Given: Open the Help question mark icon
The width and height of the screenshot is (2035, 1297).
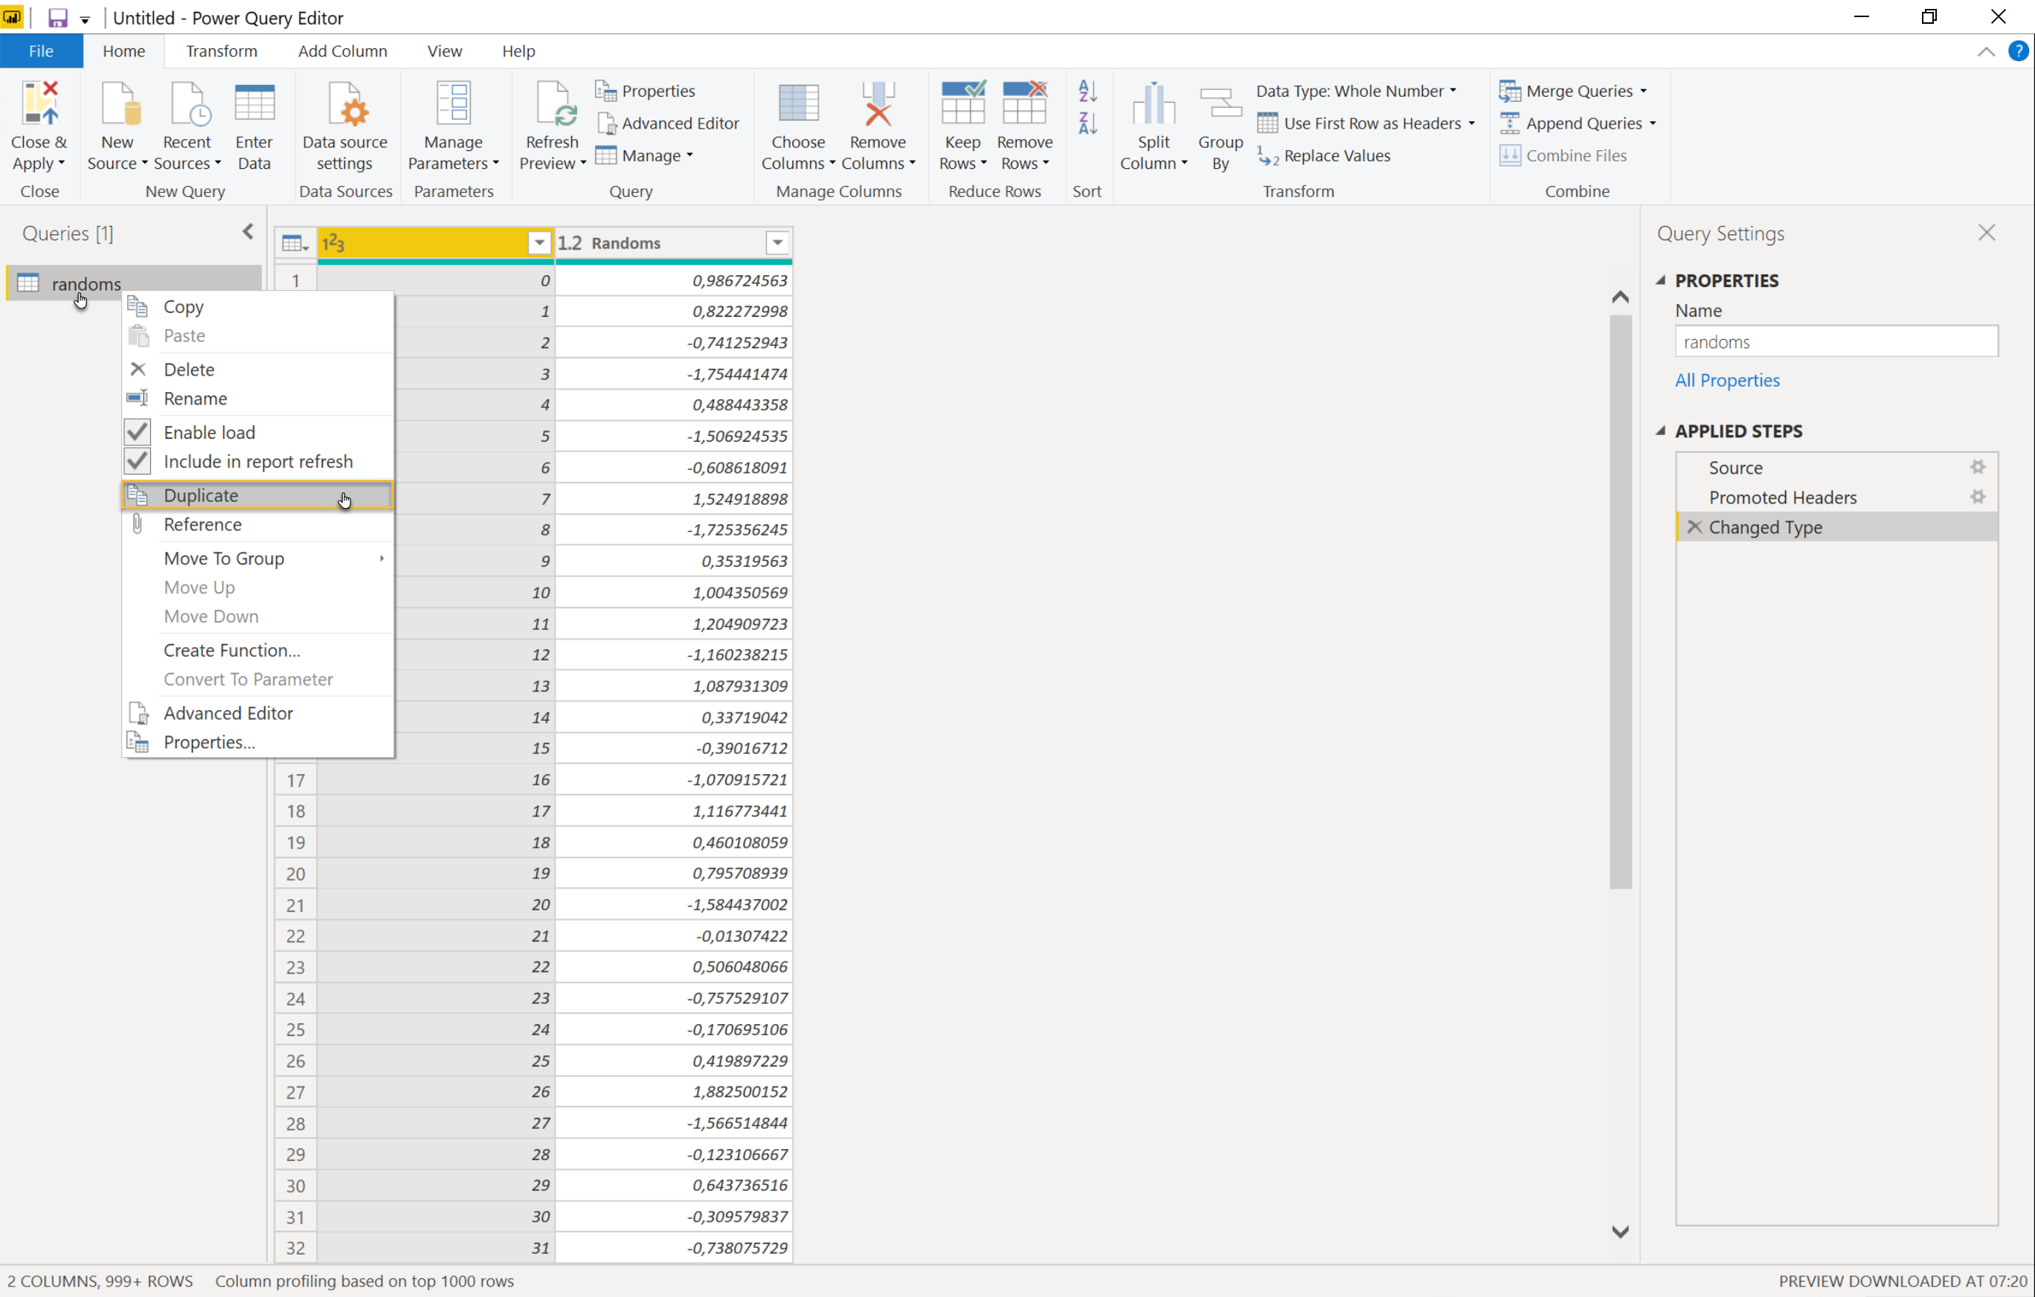Looking at the screenshot, I should (2018, 51).
